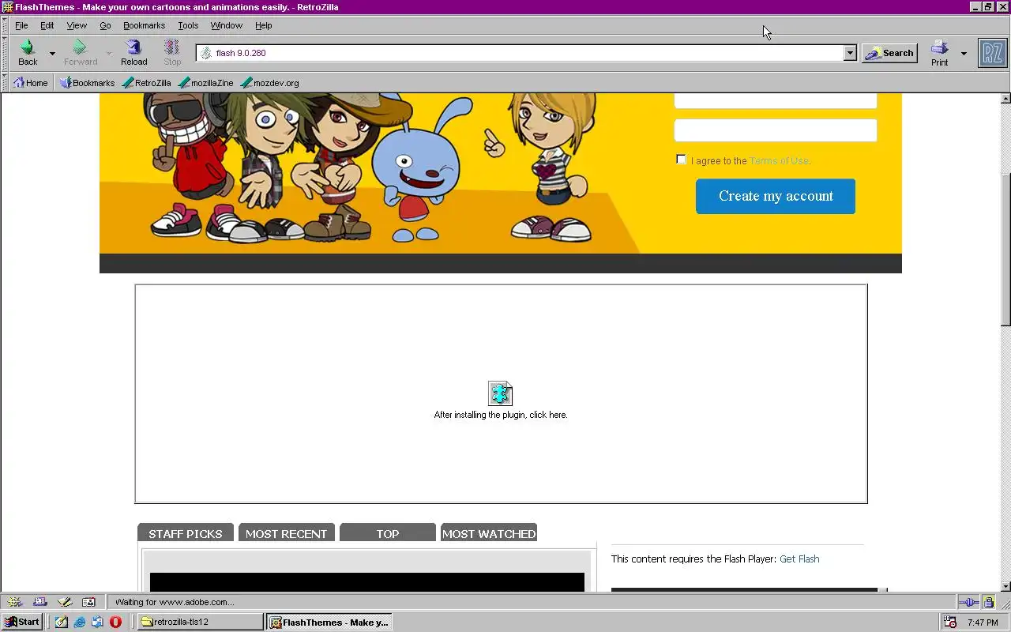The image size is (1011, 632).
Task: Open the mozdev.org bookmark
Action: tap(269, 82)
